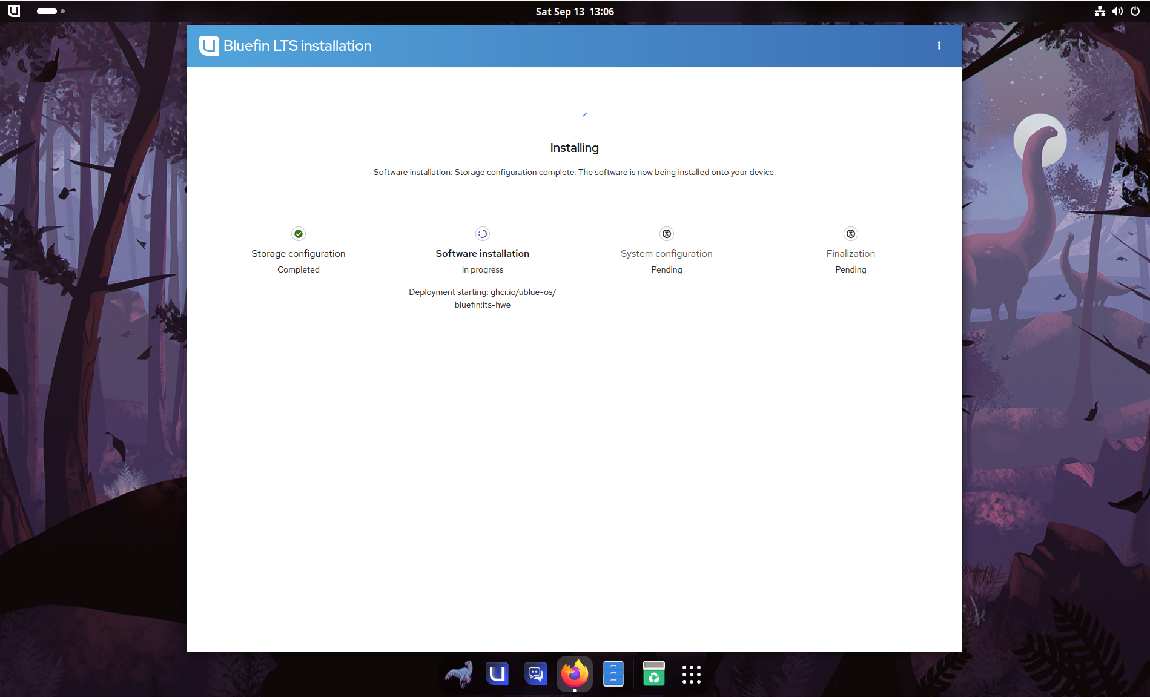Open the Trash from the dock
1150x697 pixels.
(x=654, y=674)
